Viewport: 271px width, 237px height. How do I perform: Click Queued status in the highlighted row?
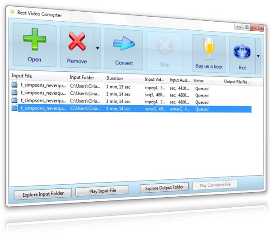pos(202,109)
